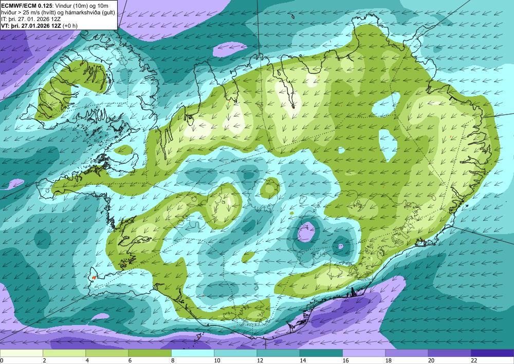
Task: Click the initial time "IT: þri. 27. 01. 2026 12Z"
Action: [31, 19]
